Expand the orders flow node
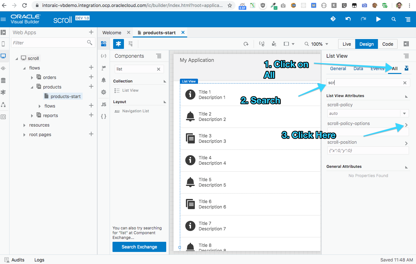The image size is (416, 264). tap(32, 77)
